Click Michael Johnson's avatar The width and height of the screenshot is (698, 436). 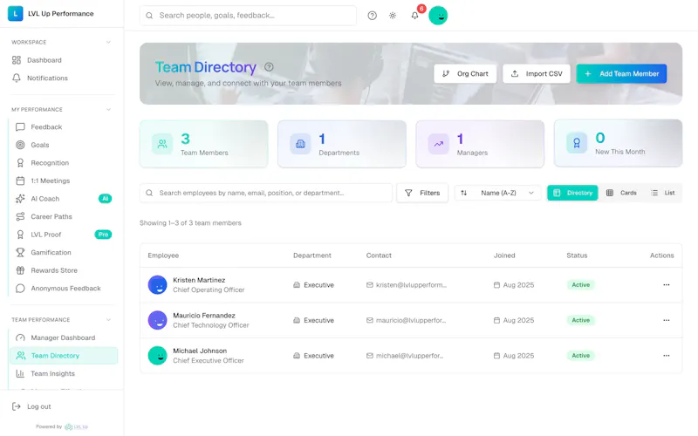(157, 356)
